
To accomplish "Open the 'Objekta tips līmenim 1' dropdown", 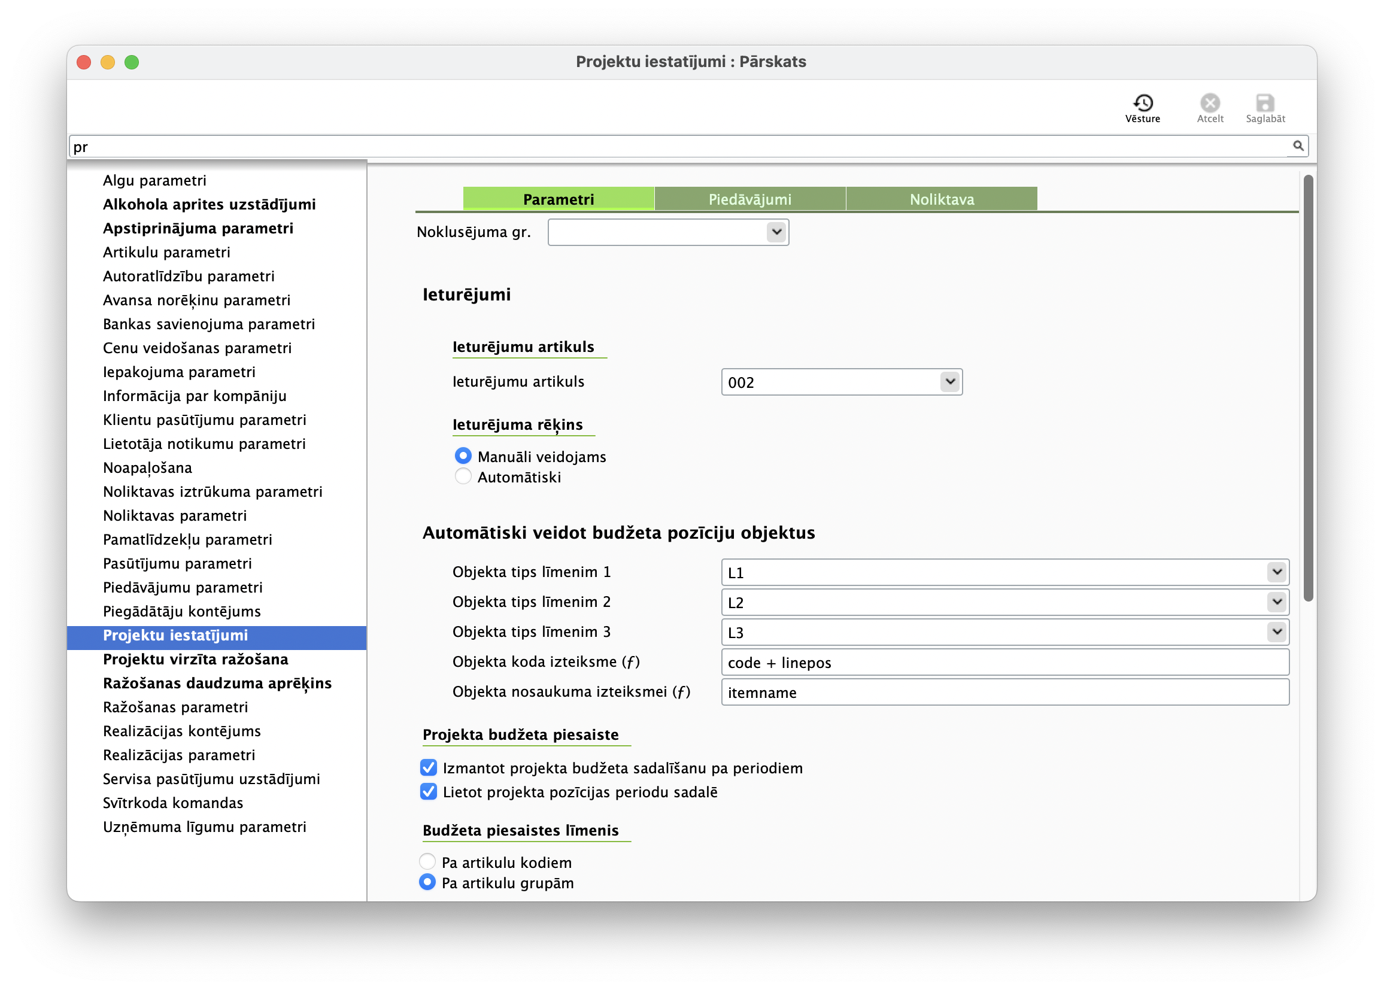I will click(1276, 572).
